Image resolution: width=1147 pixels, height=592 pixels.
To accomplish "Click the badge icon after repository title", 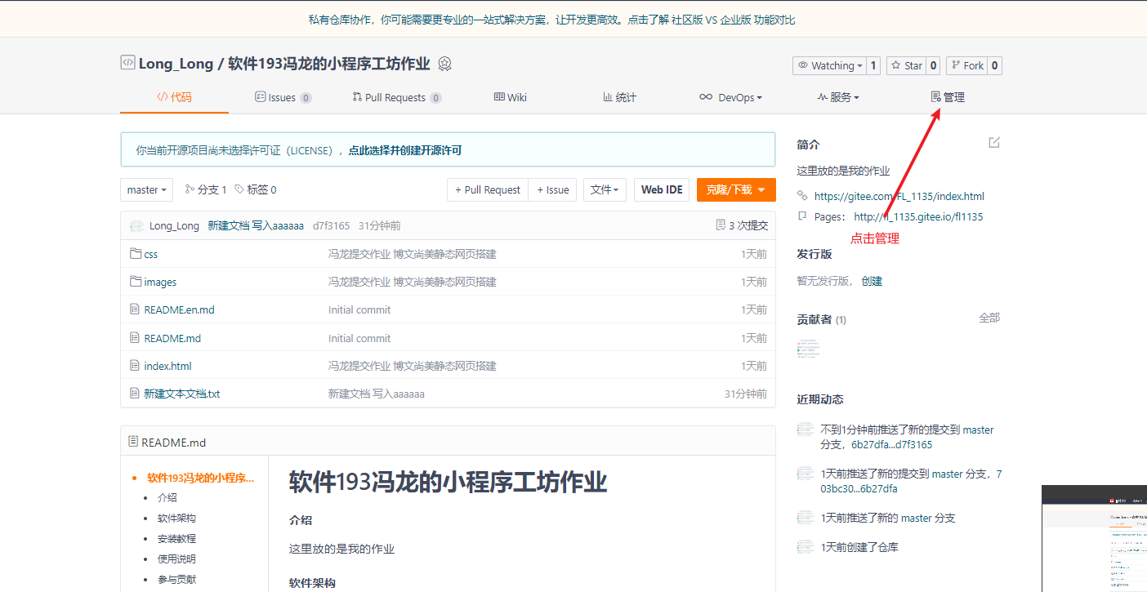I will coord(445,64).
